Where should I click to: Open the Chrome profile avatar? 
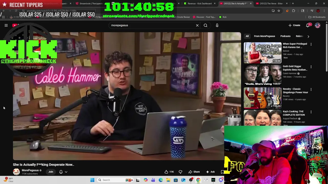pos(318,11)
